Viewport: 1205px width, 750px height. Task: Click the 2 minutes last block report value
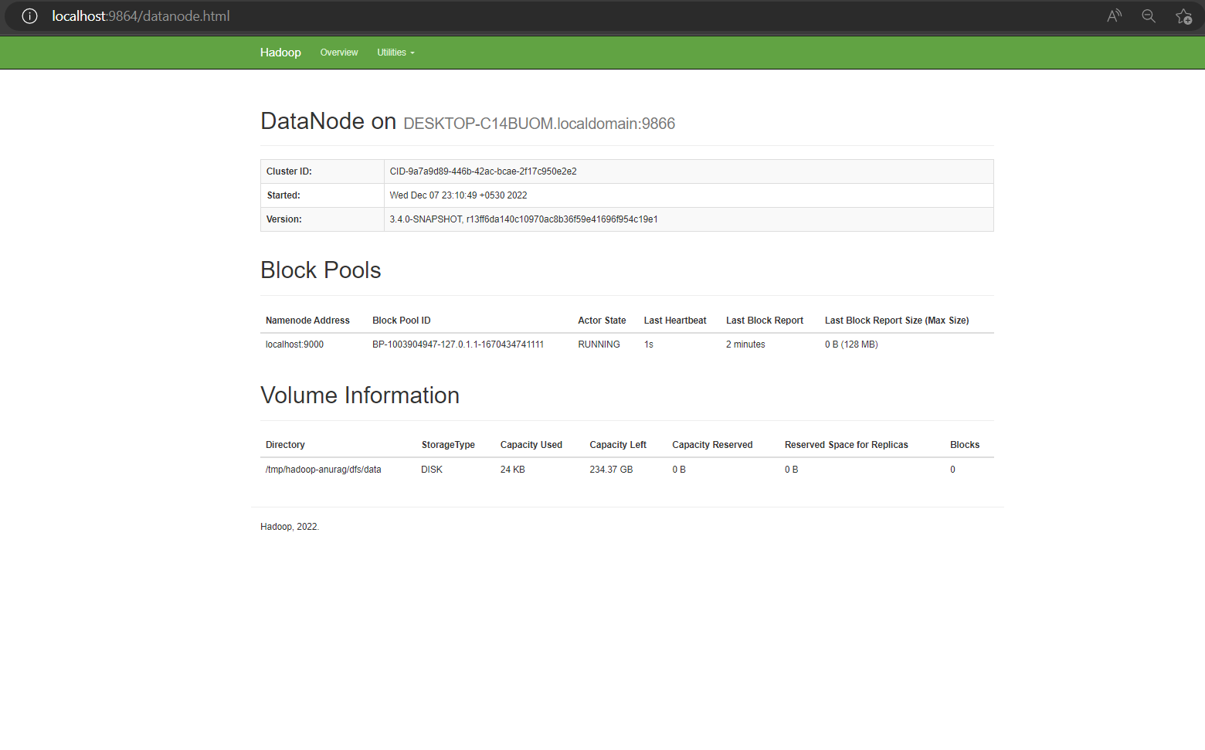click(x=745, y=344)
